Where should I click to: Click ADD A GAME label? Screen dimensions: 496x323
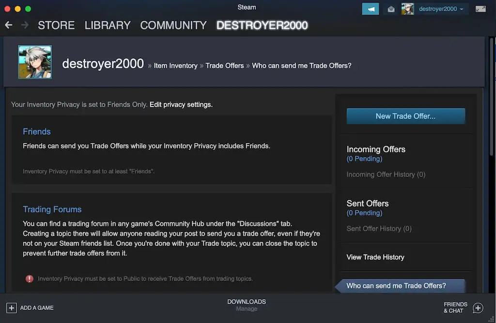pyautogui.click(x=37, y=308)
